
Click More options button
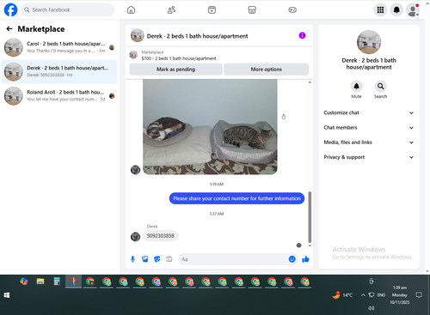pyautogui.click(x=267, y=70)
